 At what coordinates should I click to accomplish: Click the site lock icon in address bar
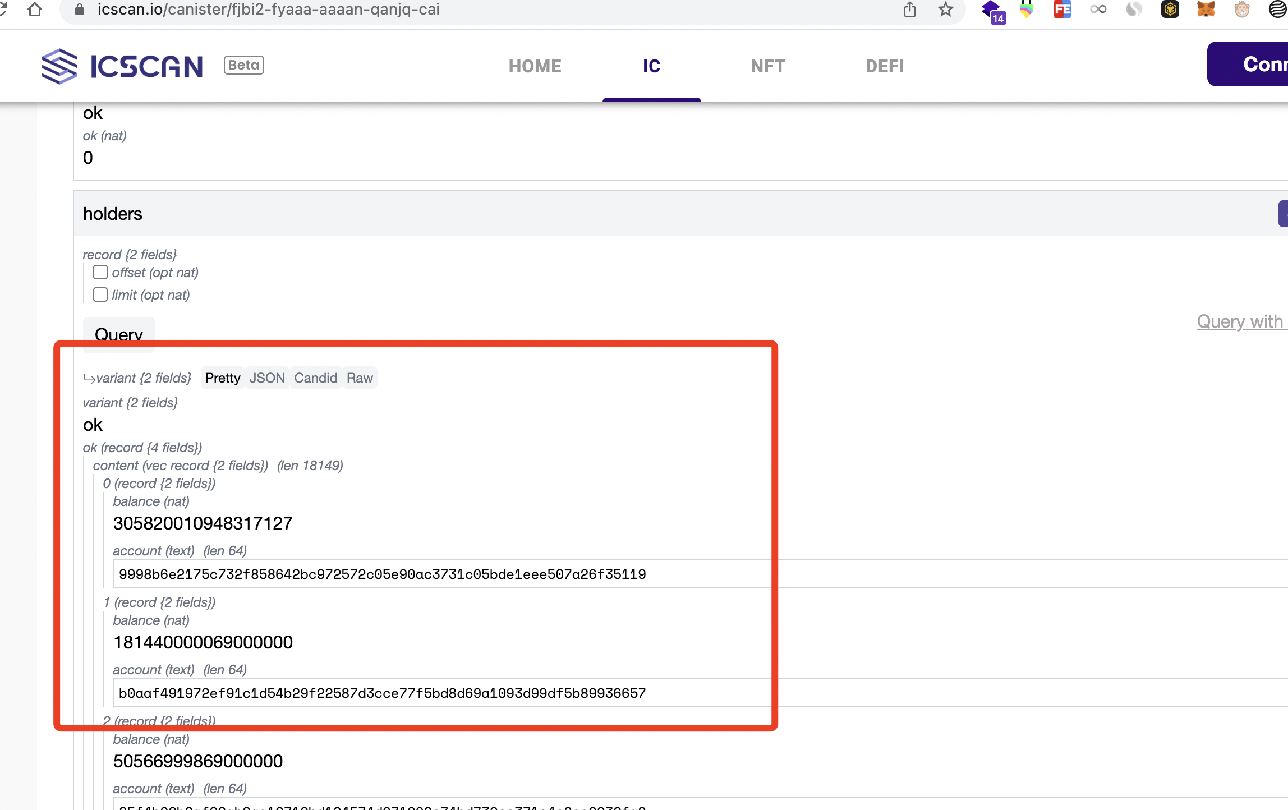coord(79,10)
